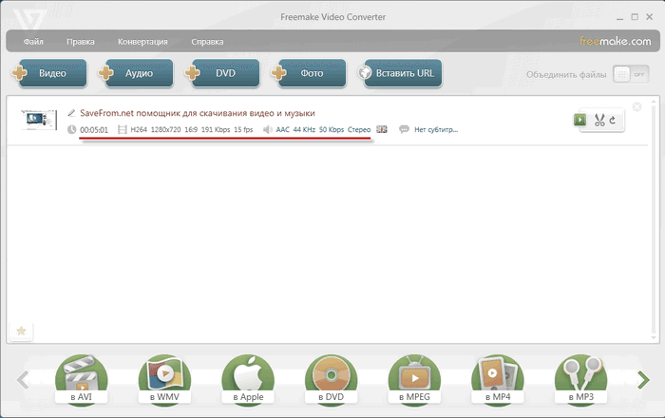Convert to Apple format
Image resolution: width=665 pixels, height=418 pixels.
(x=248, y=380)
